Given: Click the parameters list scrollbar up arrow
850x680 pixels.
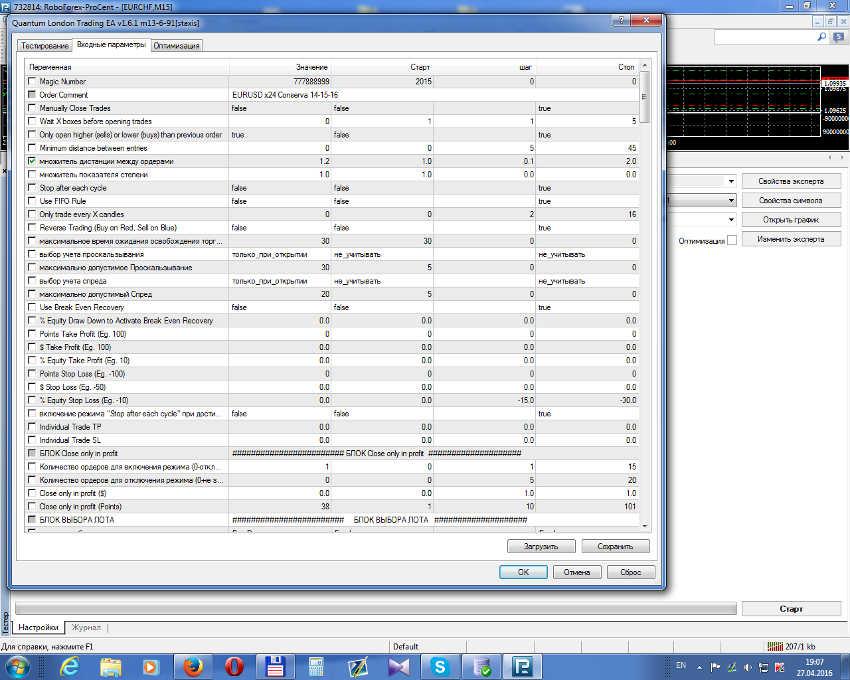Looking at the screenshot, I should point(644,65).
